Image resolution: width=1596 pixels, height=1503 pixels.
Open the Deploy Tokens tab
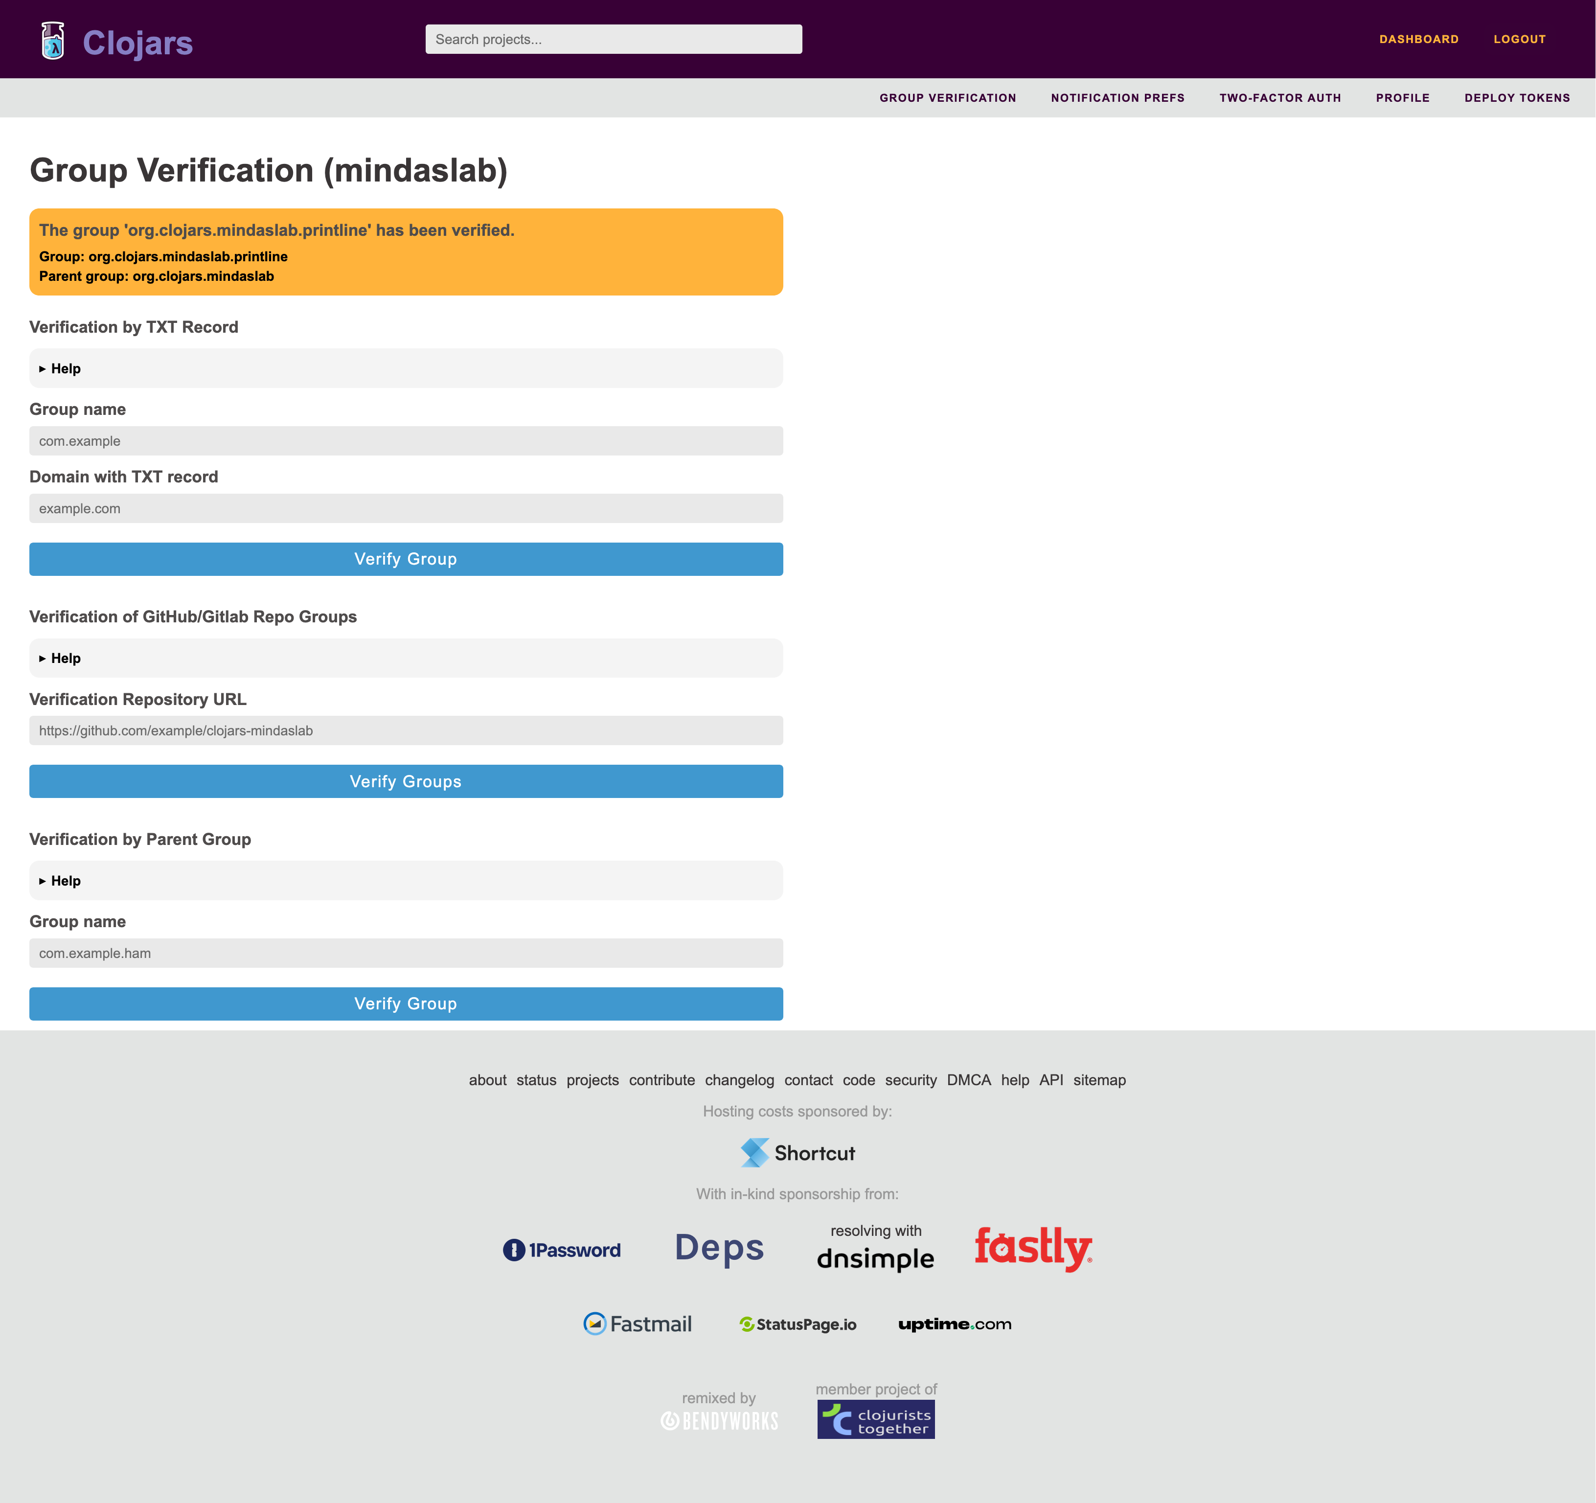(1517, 98)
